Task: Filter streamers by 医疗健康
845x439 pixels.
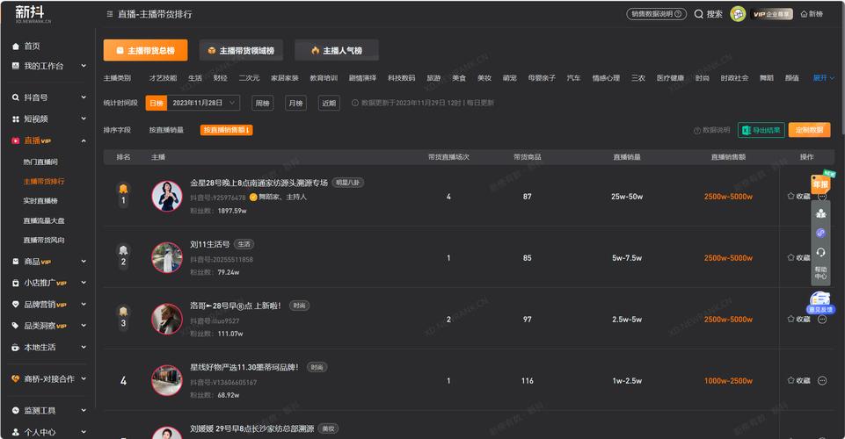Action: [x=670, y=78]
